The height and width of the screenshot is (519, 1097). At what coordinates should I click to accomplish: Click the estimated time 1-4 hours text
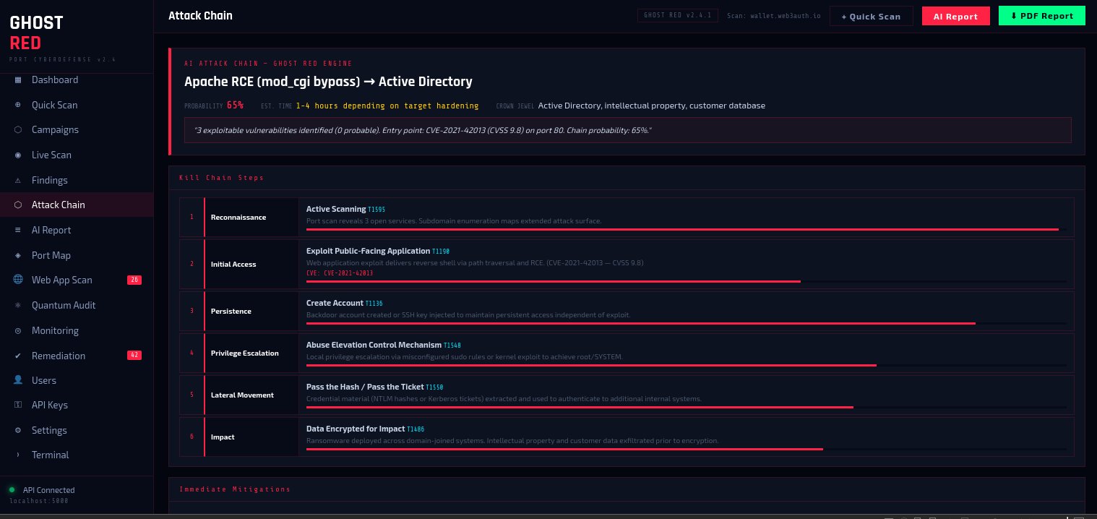[387, 106]
